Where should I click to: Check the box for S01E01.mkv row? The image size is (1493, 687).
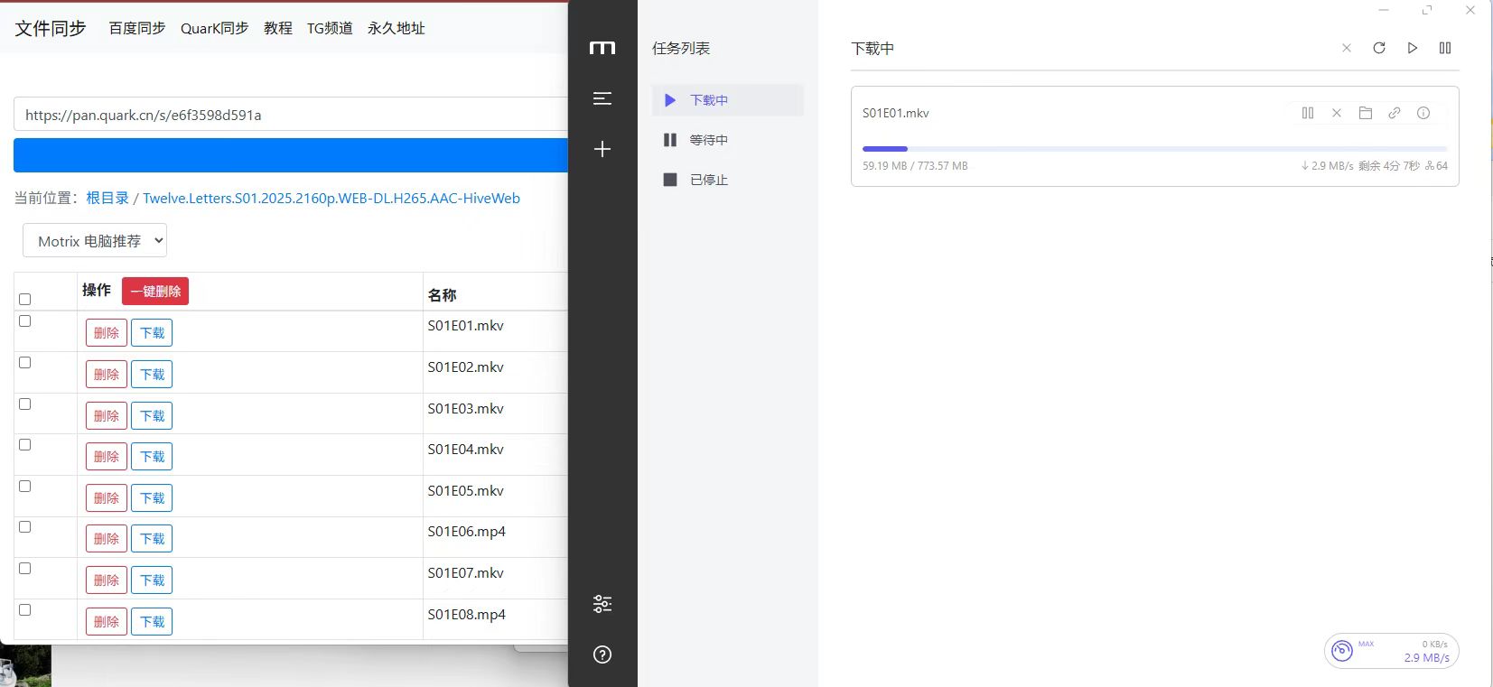[25, 321]
